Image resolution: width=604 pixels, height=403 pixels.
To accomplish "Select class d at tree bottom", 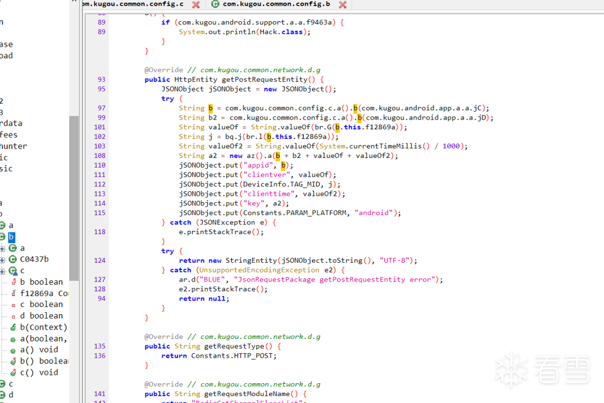I will tap(11, 395).
